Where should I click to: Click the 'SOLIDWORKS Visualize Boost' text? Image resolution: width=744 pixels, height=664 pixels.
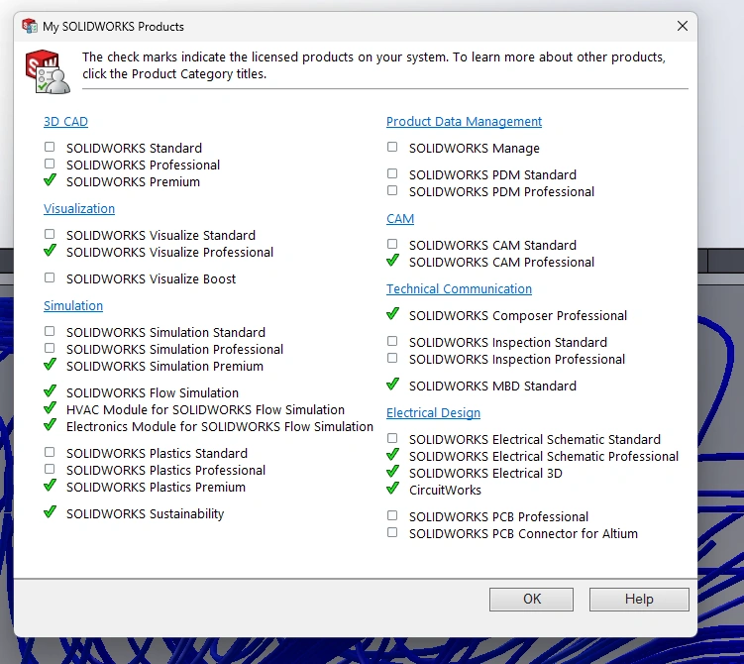tap(151, 279)
